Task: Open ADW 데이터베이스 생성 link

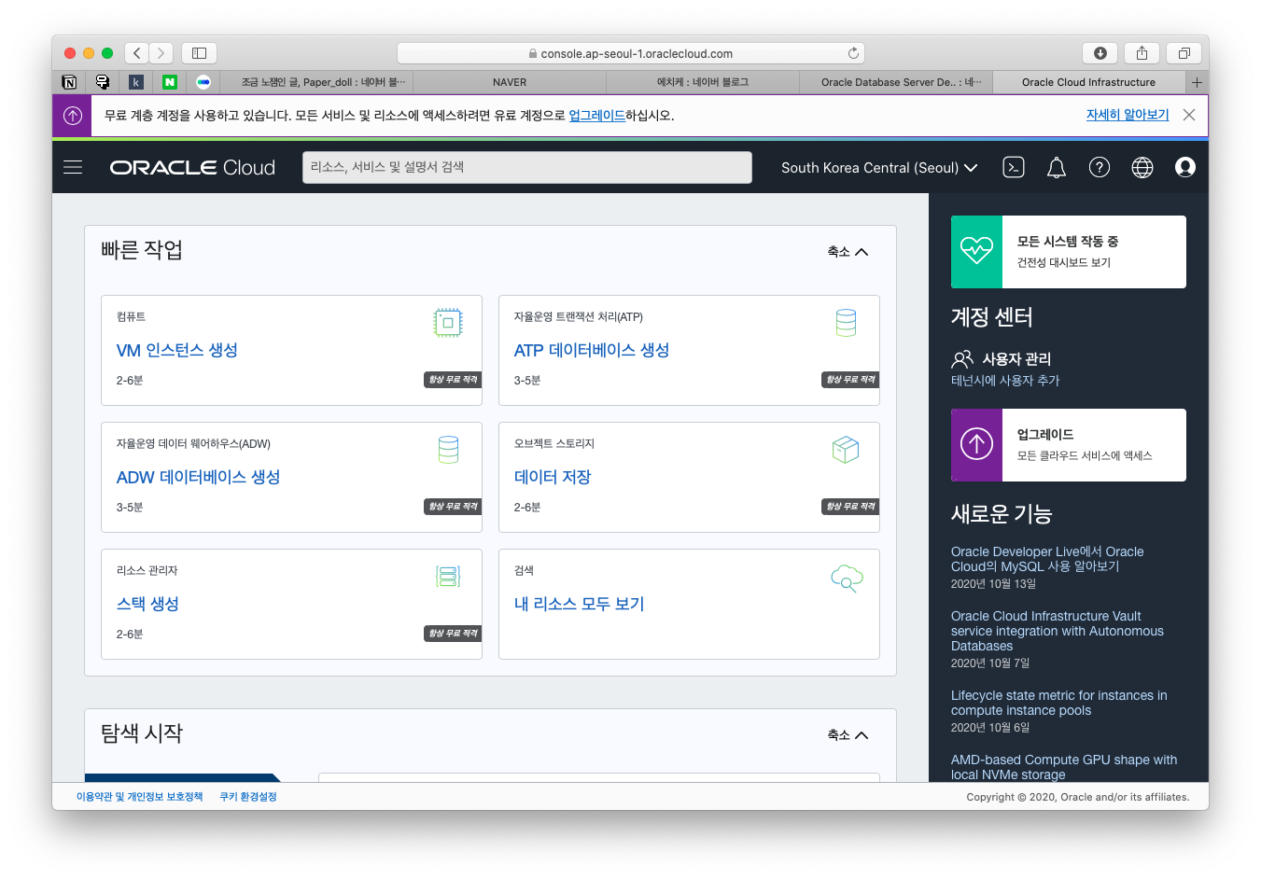Action: click(x=199, y=477)
